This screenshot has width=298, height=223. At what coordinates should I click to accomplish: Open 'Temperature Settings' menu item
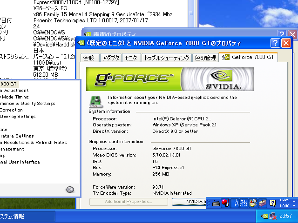(17, 136)
